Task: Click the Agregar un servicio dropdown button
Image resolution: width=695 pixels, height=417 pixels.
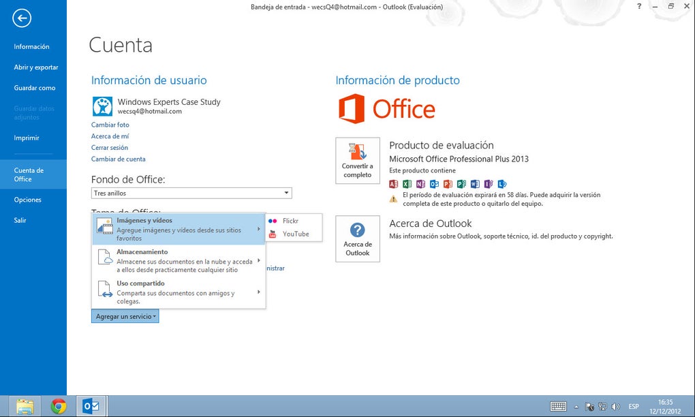Action: pyautogui.click(x=125, y=316)
